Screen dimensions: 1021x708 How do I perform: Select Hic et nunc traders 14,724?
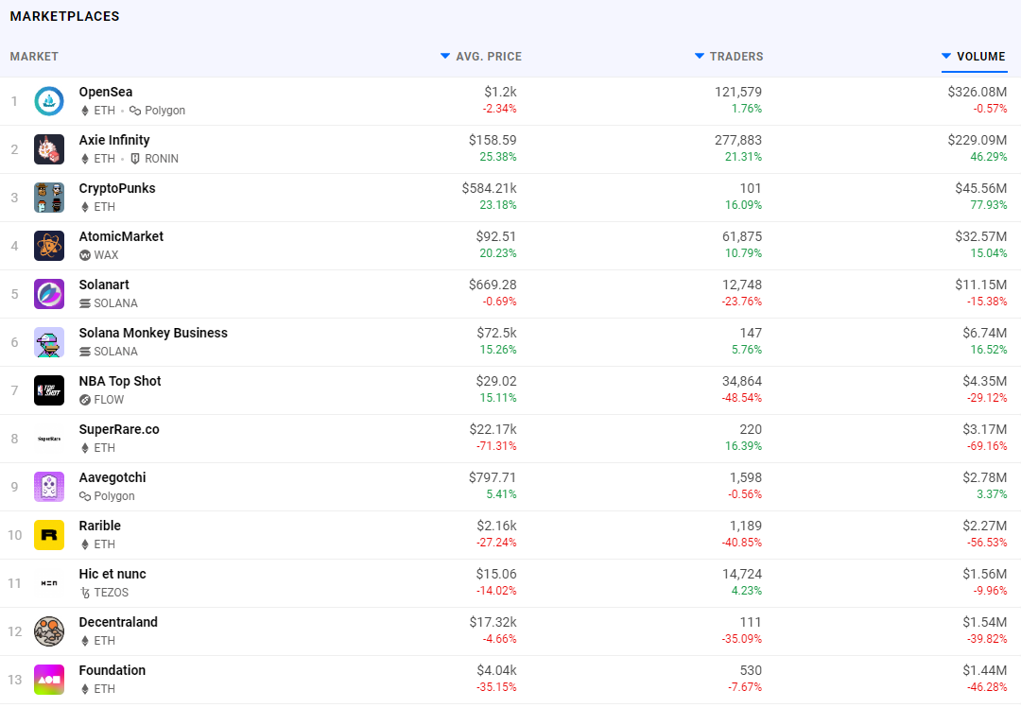click(742, 574)
